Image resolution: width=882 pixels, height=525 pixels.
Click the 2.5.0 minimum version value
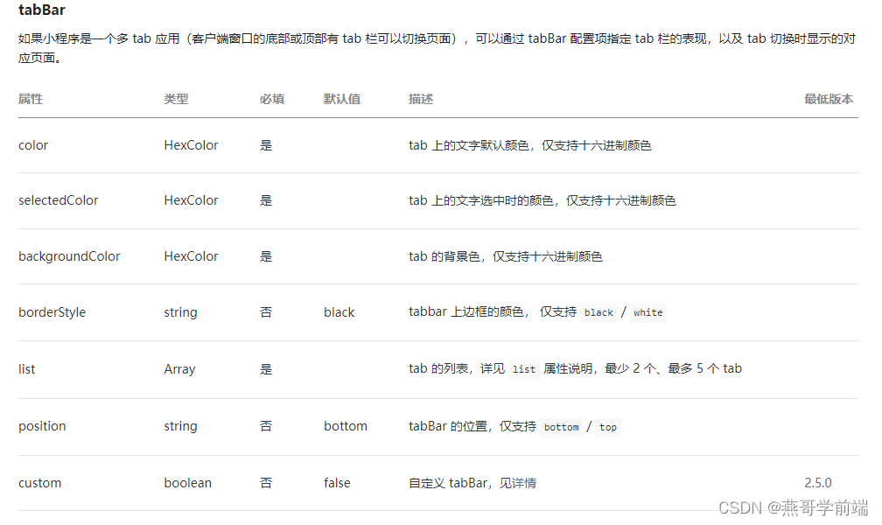pyautogui.click(x=818, y=483)
